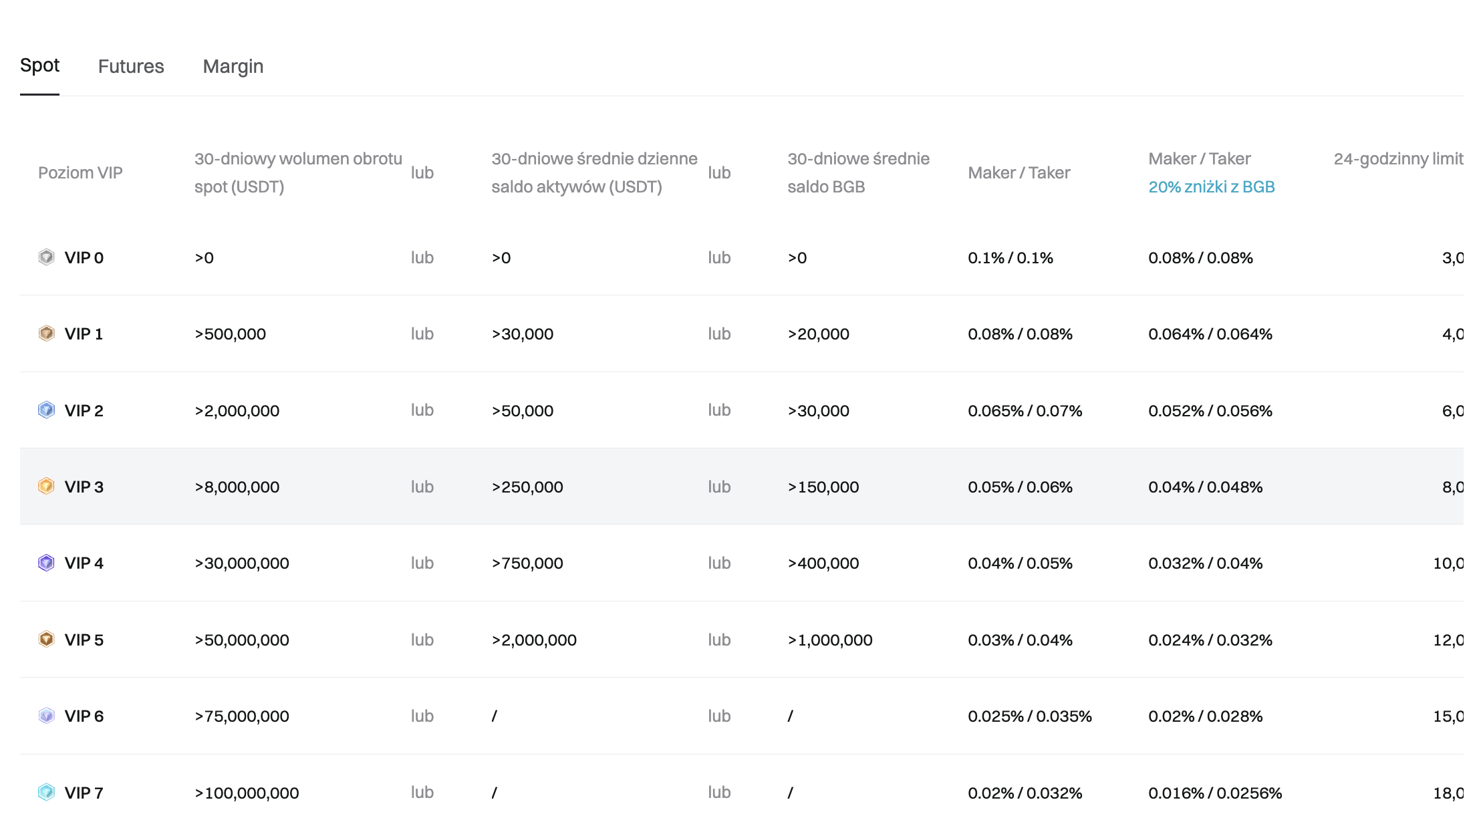Click the >8,000,000 volume cell

pos(237,487)
